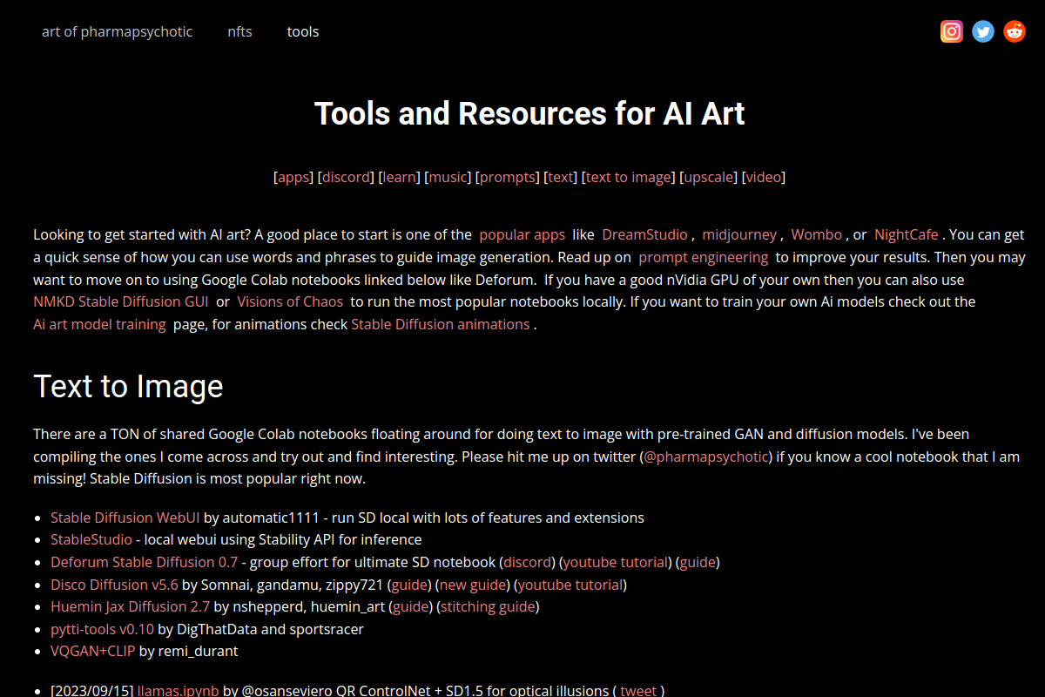
Task: Open Deforum's youtube tutorial link
Action: pyautogui.click(x=616, y=562)
